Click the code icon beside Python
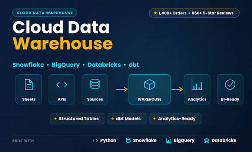252x152 pixels. [95, 140]
